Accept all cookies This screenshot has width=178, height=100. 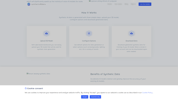point(85,97)
